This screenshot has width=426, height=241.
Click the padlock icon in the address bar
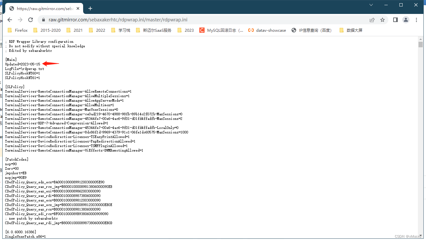tap(43, 19)
